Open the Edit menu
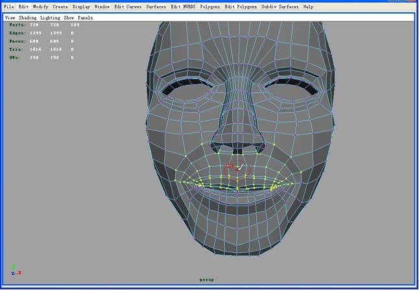This screenshot has height=290, width=419. [23, 6]
